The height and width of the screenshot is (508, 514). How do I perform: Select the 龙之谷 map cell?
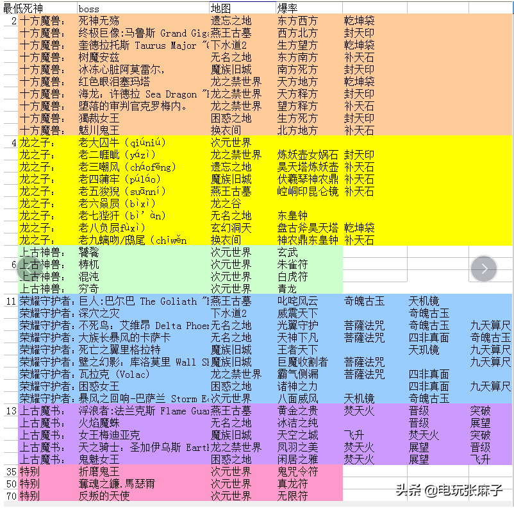(226, 203)
